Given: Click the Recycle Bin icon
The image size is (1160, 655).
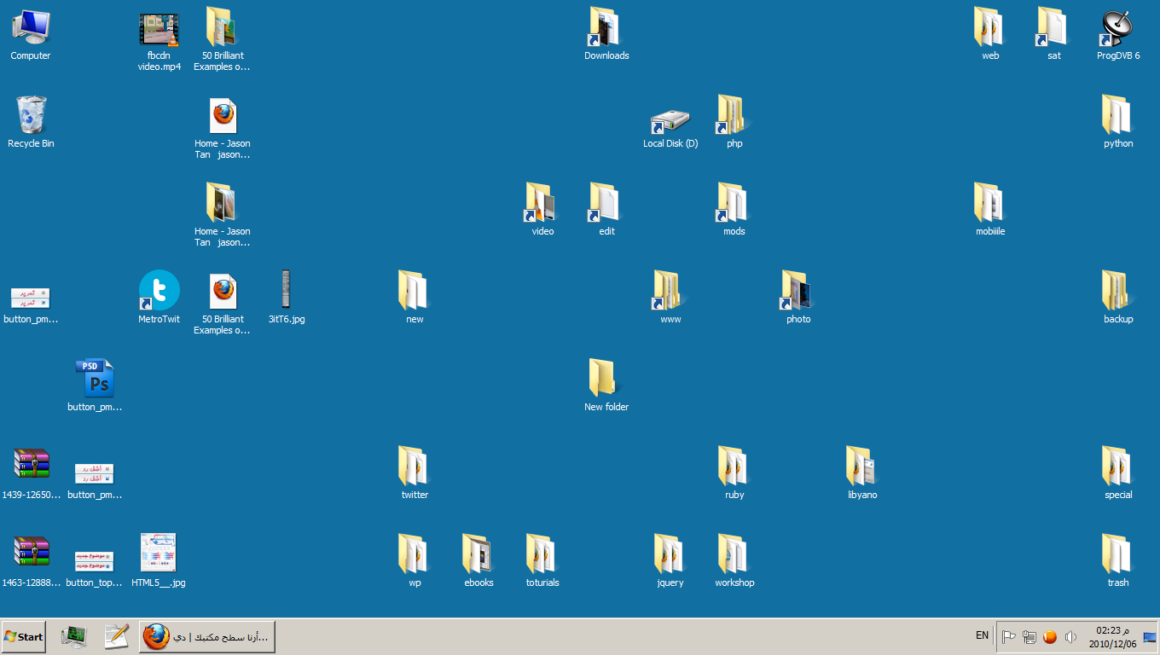Looking at the screenshot, I should click(x=31, y=116).
